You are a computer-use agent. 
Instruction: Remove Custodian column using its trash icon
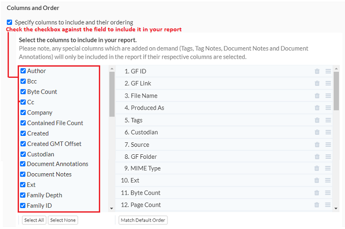317,132
